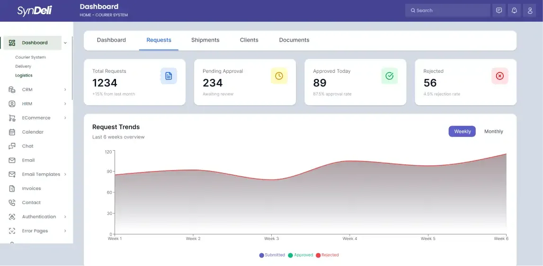543x266 pixels.
Task: Click the Pending Approval clock icon
Action: tap(279, 76)
